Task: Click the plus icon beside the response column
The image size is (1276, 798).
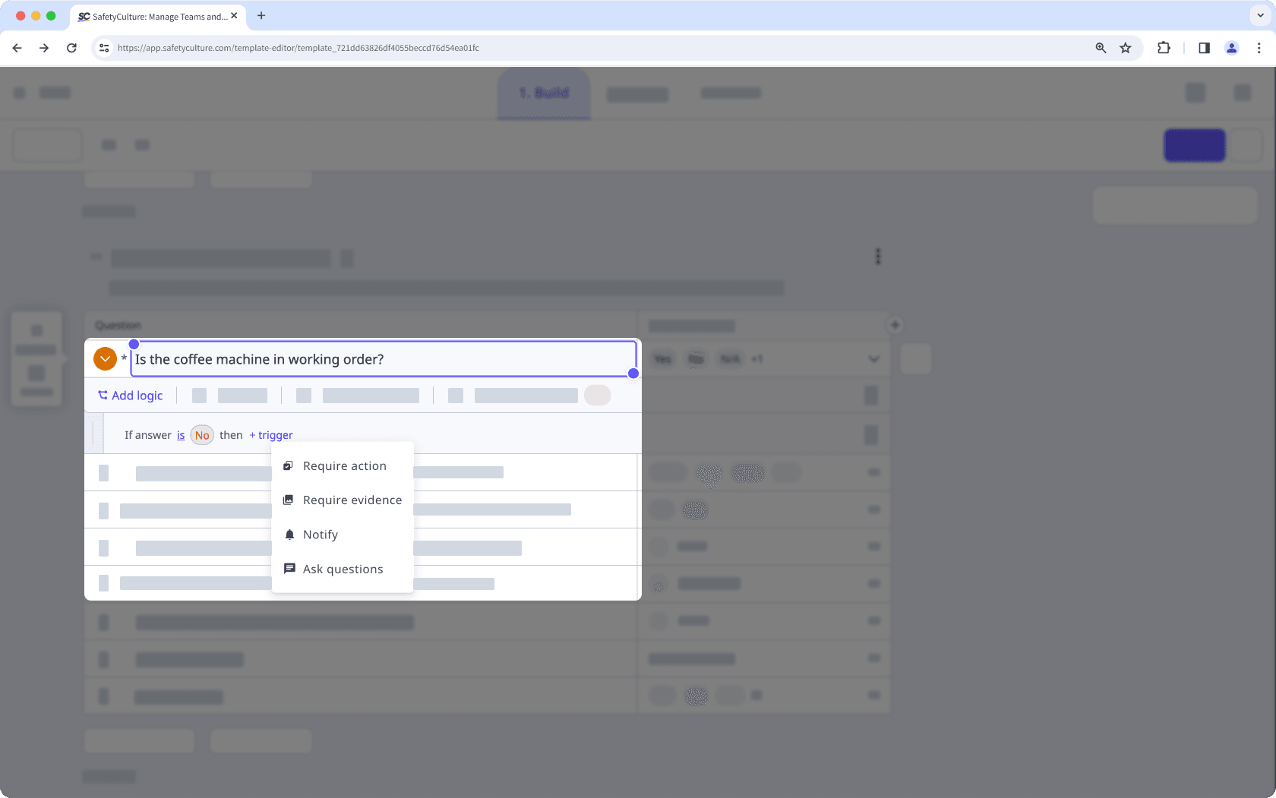Action: pos(895,324)
